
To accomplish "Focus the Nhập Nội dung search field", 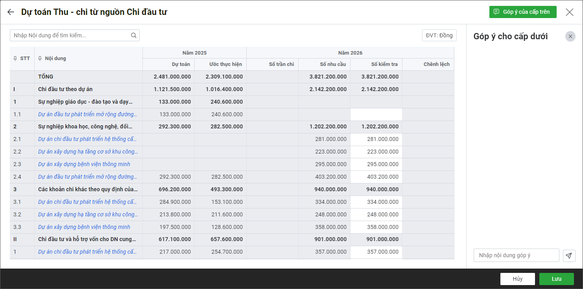I will [71, 35].
